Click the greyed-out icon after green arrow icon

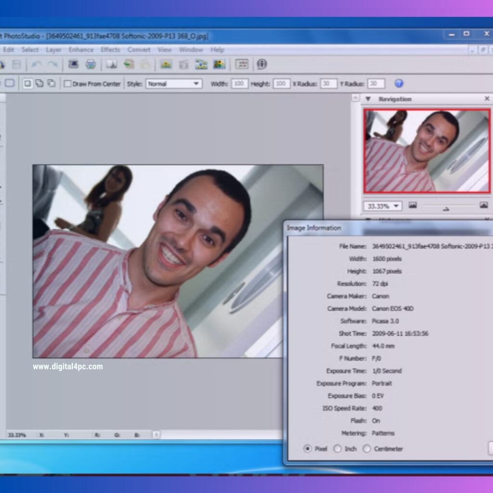(145, 65)
